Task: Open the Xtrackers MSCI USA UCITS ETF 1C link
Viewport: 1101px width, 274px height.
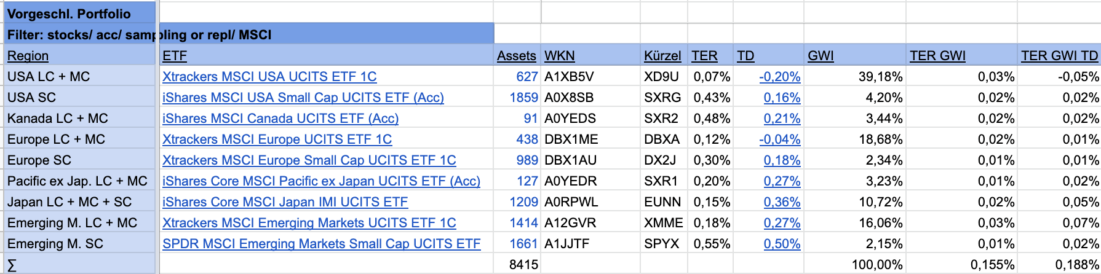Action: 269,77
